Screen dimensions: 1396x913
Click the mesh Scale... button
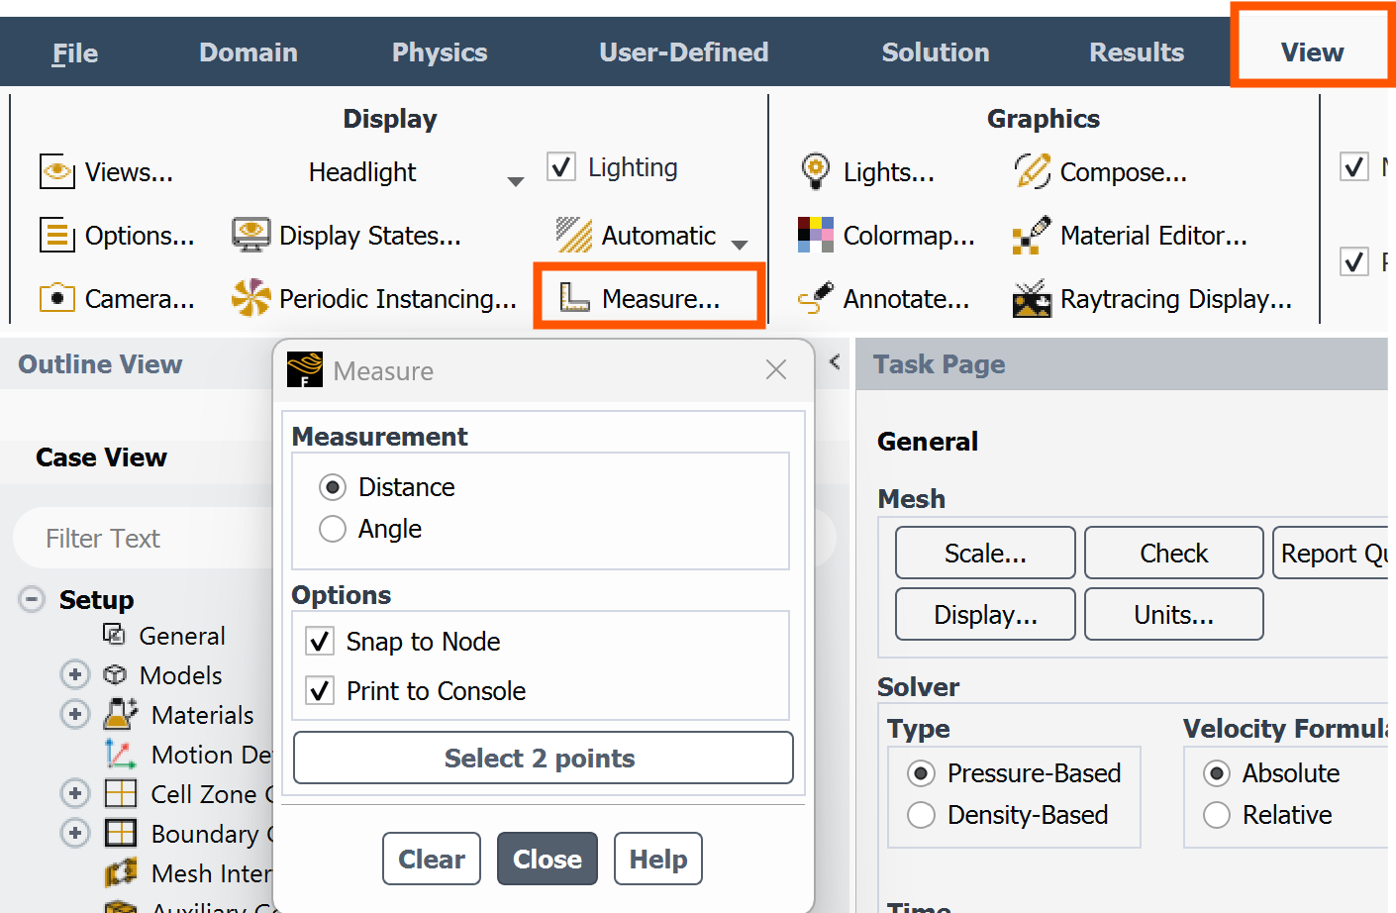985,553
